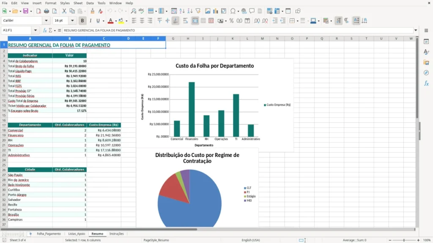Toggle Bold formatting
Image resolution: width=433 pixels, height=243 pixels.
click(x=82, y=21)
